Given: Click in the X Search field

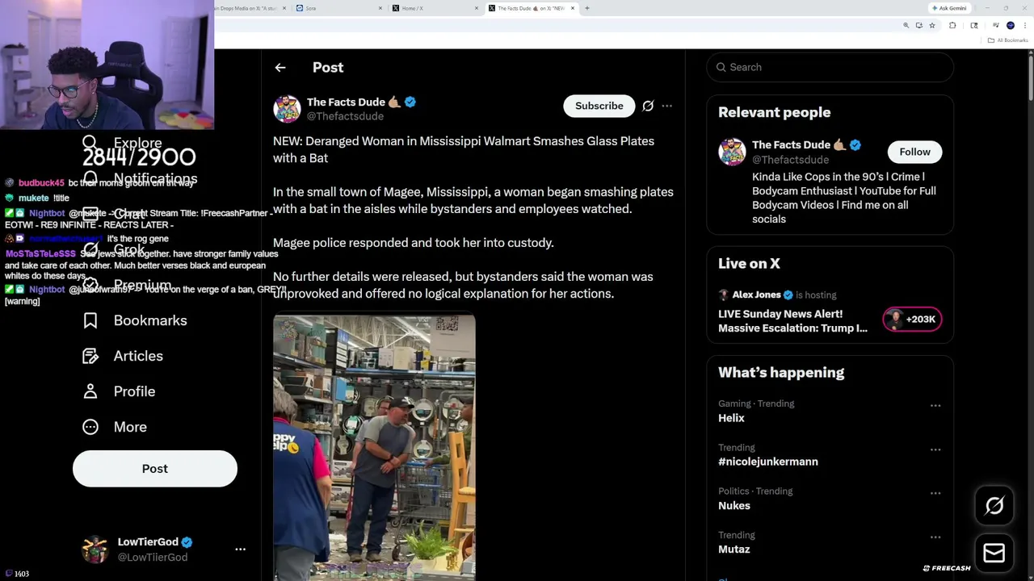Looking at the screenshot, I should pyautogui.click(x=830, y=67).
